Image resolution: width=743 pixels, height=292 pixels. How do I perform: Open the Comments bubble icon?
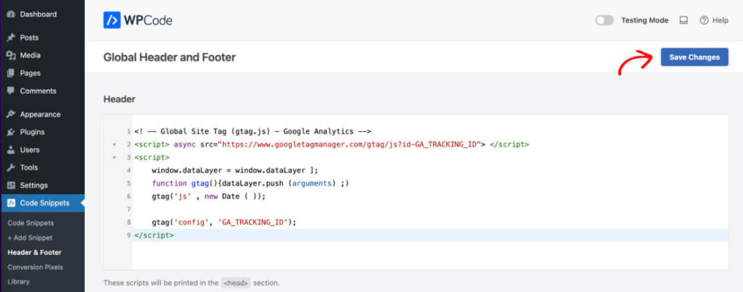(x=11, y=91)
